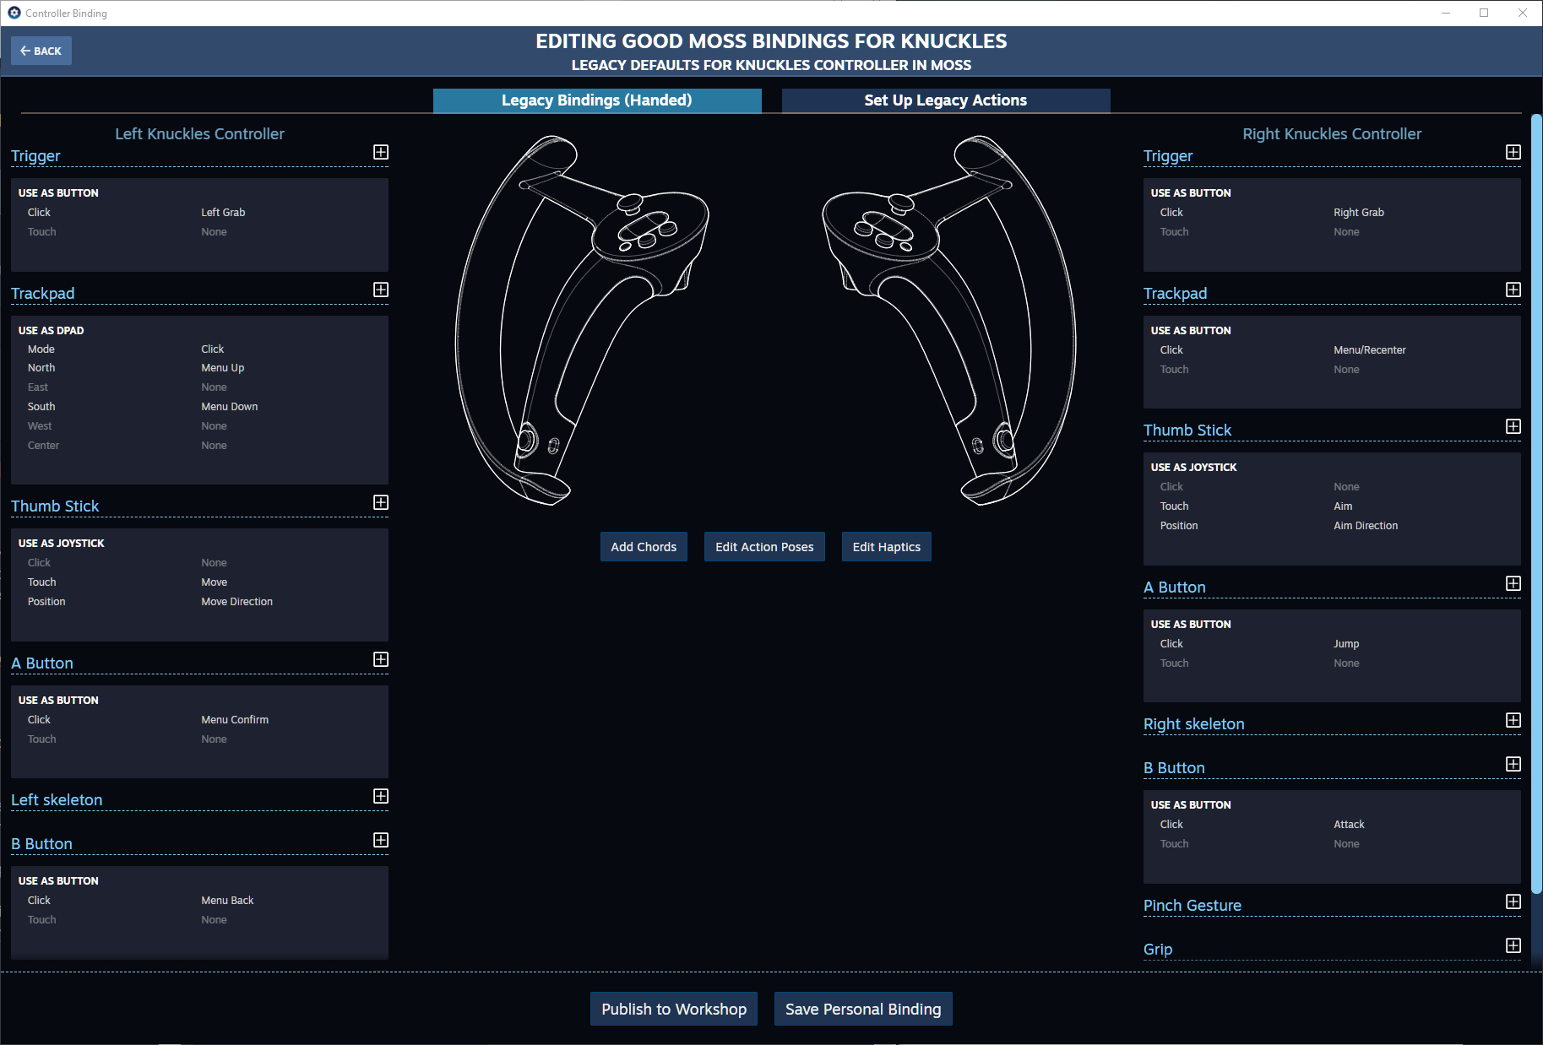The width and height of the screenshot is (1543, 1045).
Task: Click the plus icon beside left Trackpad
Action: coord(381,290)
